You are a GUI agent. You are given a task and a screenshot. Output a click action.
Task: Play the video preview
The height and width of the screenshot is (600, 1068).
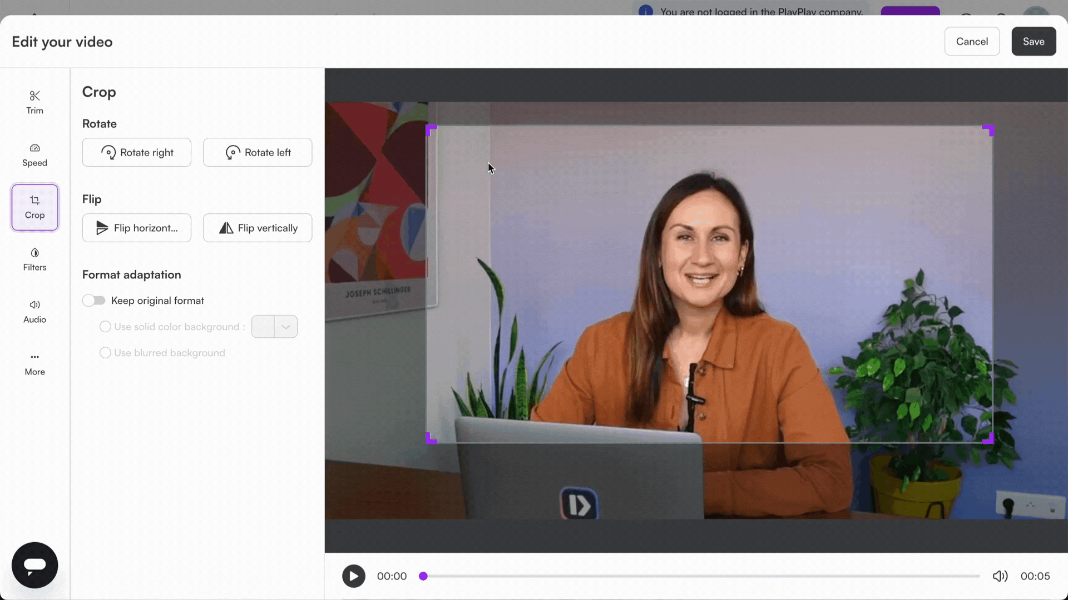353,576
